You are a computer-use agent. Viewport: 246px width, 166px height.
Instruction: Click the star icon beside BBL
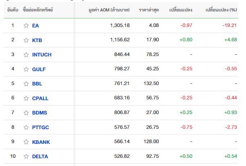(26, 84)
